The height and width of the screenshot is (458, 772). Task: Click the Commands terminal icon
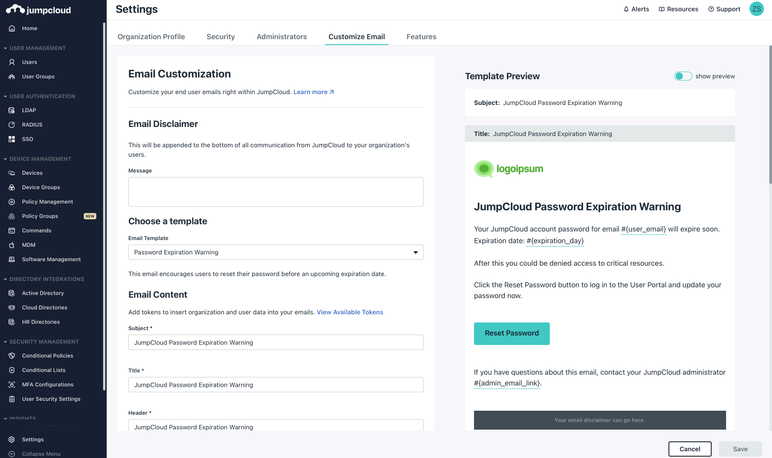pyautogui.click(x=12, y=231)
